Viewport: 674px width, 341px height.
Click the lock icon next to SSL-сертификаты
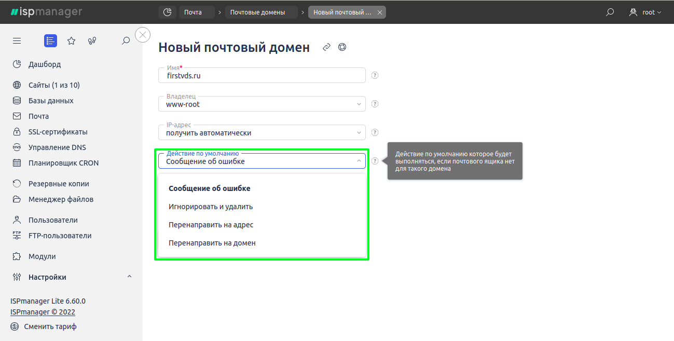point(17,132)
